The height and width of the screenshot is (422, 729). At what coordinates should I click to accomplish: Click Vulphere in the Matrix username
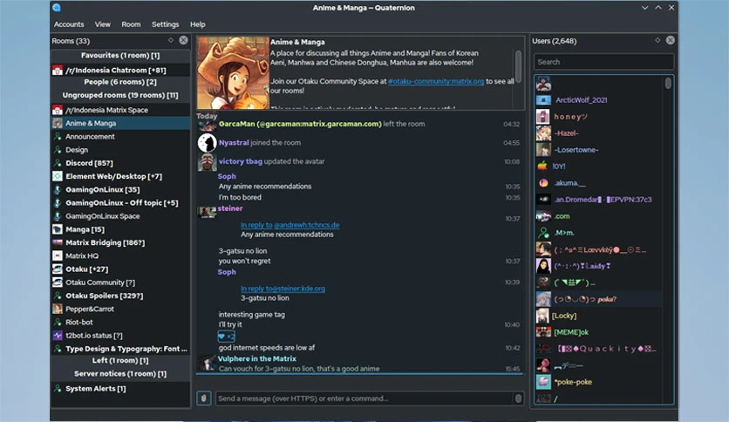256,359
